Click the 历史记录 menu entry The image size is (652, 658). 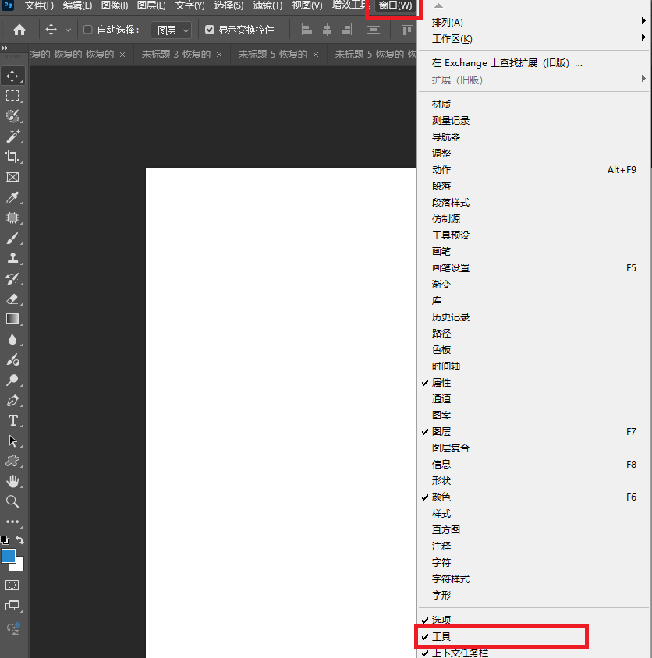point(451,317)
